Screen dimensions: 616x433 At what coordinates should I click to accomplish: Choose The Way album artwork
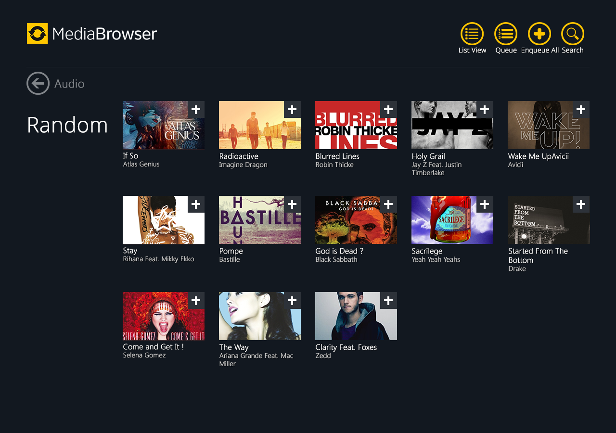point(260,316)
